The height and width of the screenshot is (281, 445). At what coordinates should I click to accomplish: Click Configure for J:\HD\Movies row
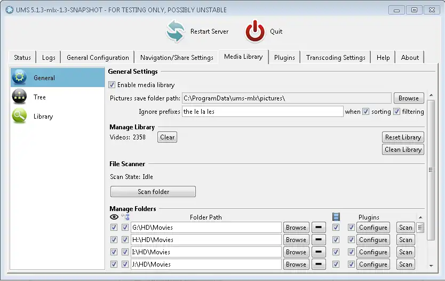373,264
